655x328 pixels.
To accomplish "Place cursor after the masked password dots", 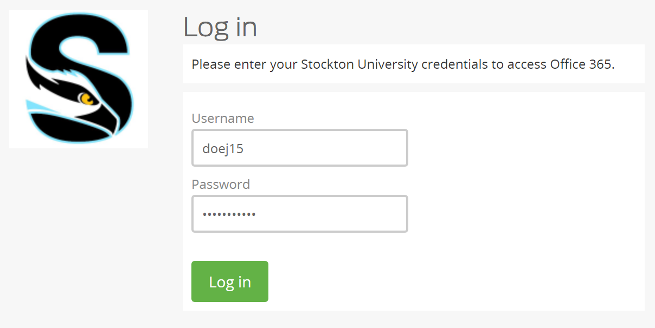I will [256, 214].
